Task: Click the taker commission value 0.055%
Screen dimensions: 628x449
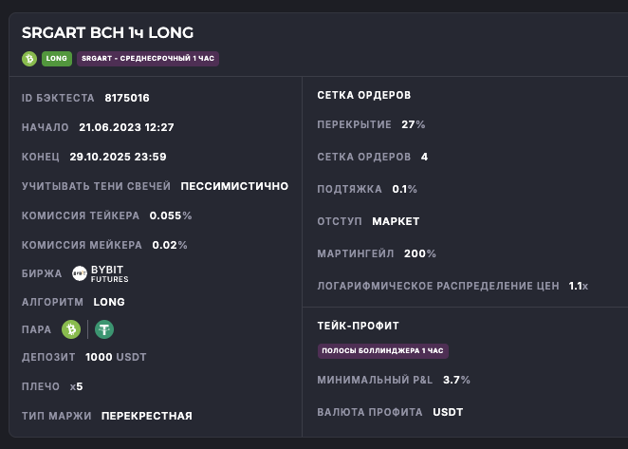Action: coord(171,215)
